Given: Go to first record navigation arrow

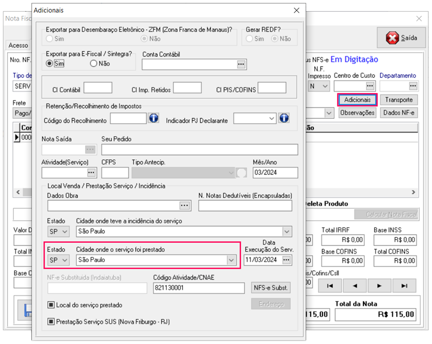Looking at the screenshot, I should coord(330,286).
